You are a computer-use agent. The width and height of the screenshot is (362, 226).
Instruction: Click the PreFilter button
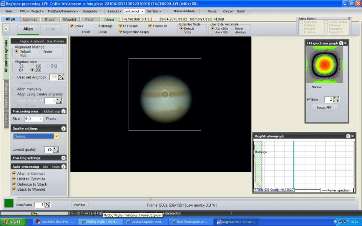pyautogui.click(x=80, y=205)
